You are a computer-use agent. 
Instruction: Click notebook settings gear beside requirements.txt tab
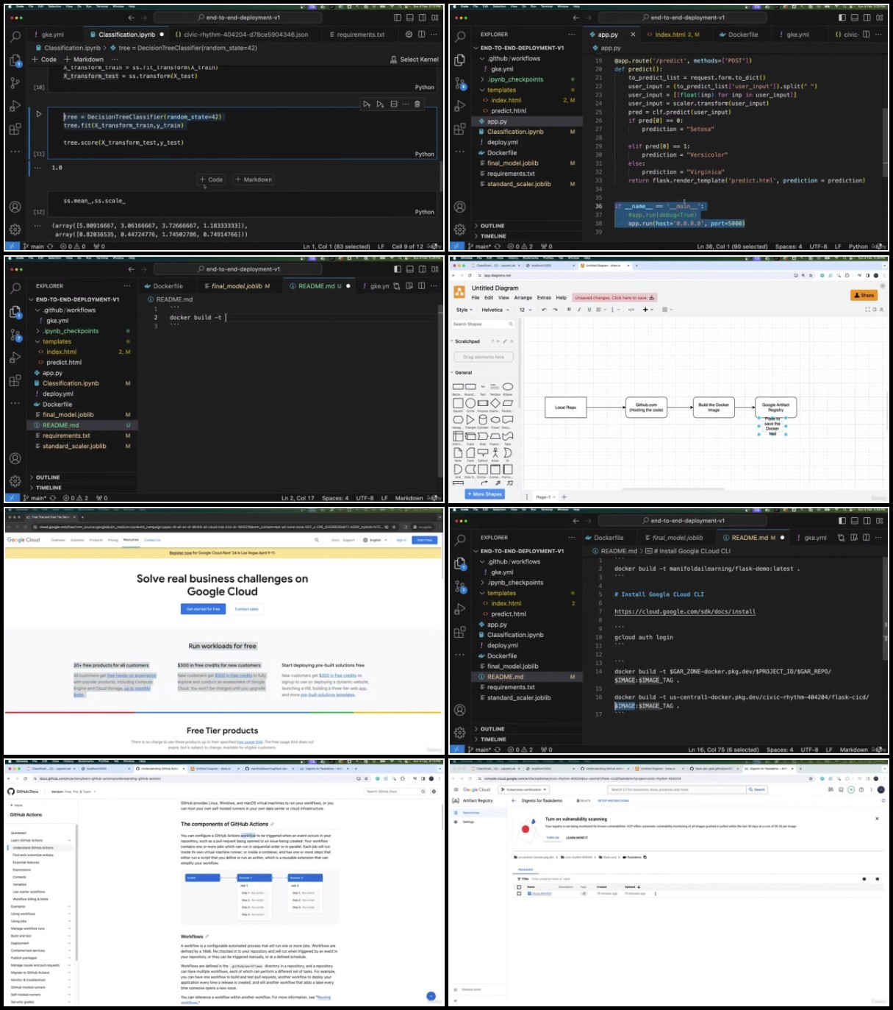(x=409, y=34)
